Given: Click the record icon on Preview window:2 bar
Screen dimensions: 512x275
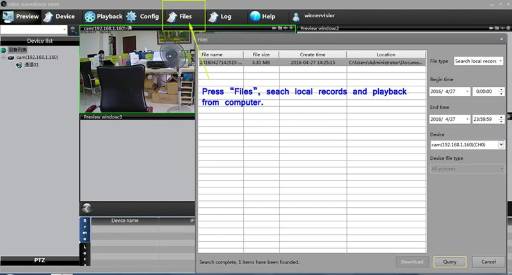Looking at the screenshot, I should (x=492, y=28).
